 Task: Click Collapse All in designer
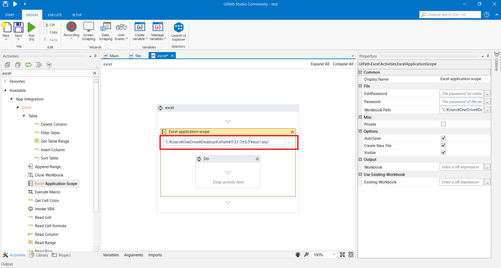pyautogui.click(x=343, y=64)
